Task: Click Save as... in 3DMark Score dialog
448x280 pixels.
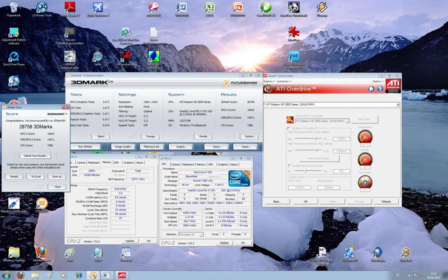Action: [58, 177]
